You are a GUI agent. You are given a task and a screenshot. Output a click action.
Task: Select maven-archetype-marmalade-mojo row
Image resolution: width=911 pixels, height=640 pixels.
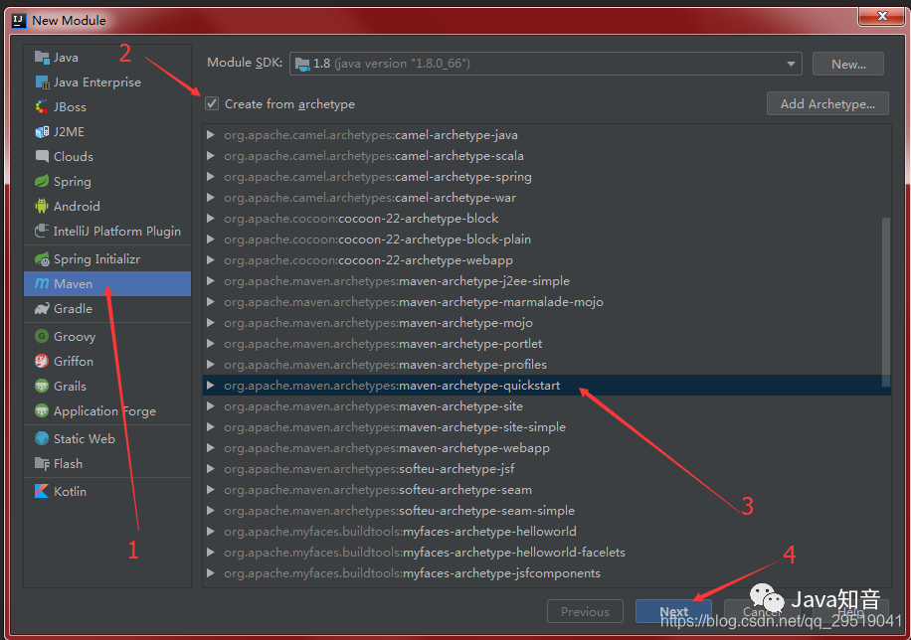[x=546, y=302]
